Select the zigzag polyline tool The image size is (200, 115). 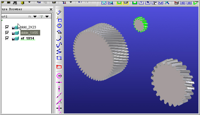click(x=59, y=51)
